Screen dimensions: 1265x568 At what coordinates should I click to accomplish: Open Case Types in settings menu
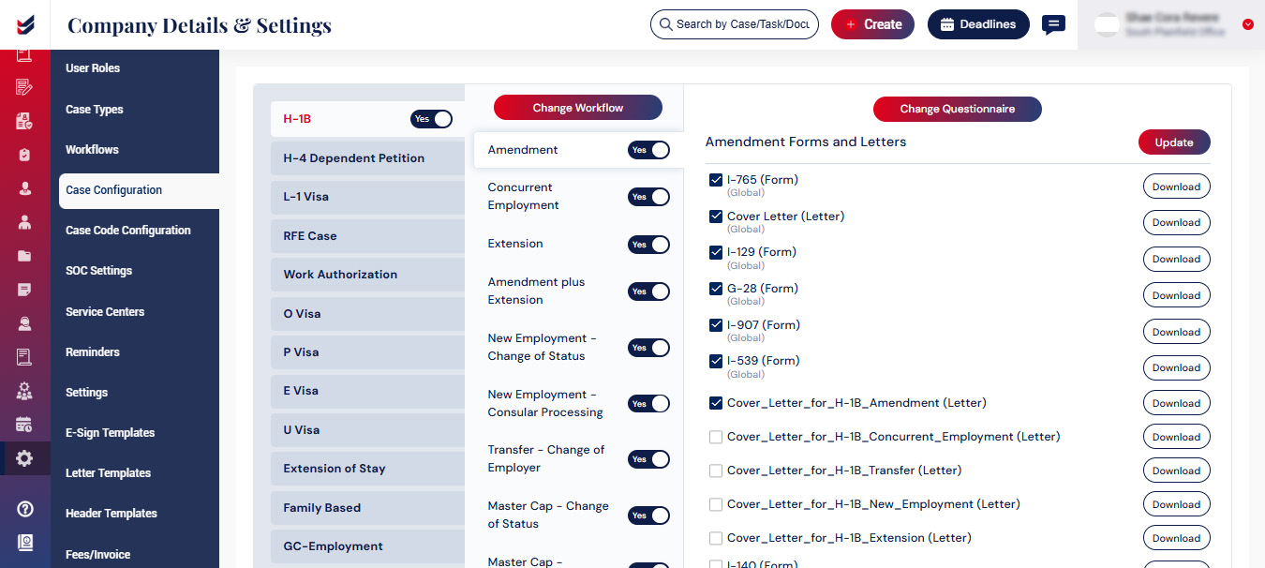point(95,110)
